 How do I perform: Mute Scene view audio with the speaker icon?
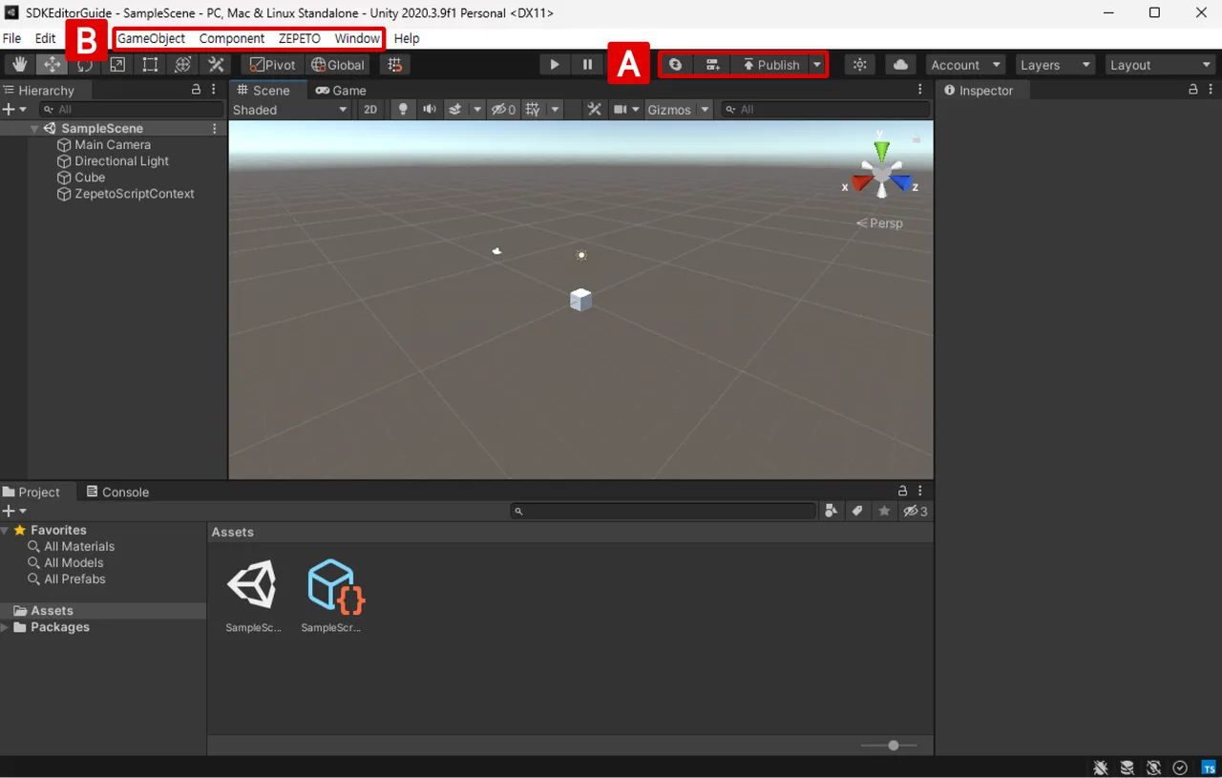pos(430,109)
